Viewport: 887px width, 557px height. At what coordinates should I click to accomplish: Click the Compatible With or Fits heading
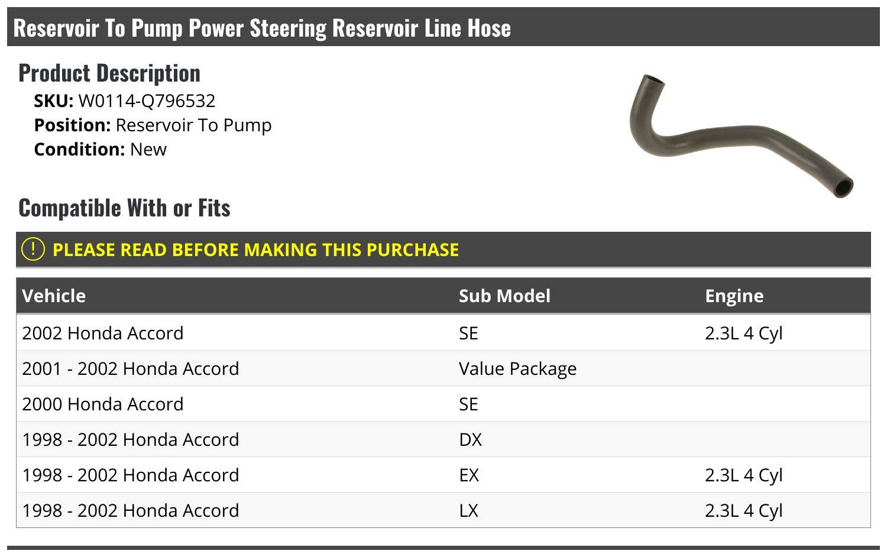(124, 208)
